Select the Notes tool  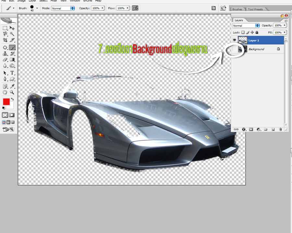(5, 86)
